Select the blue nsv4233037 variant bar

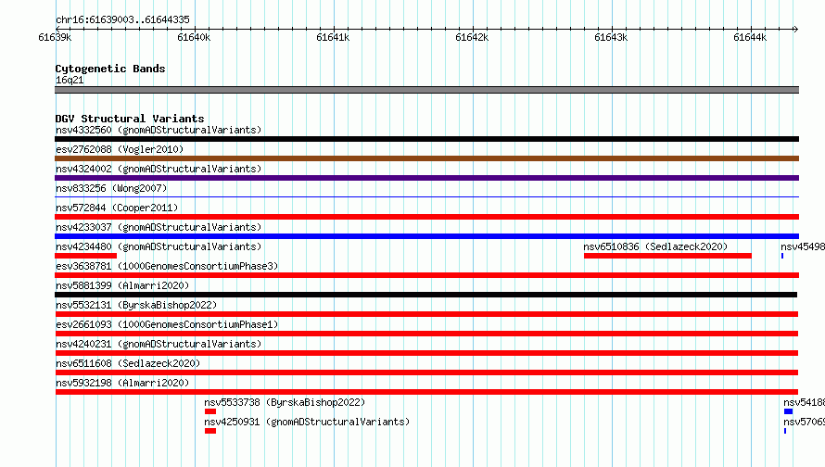(426, 236)
